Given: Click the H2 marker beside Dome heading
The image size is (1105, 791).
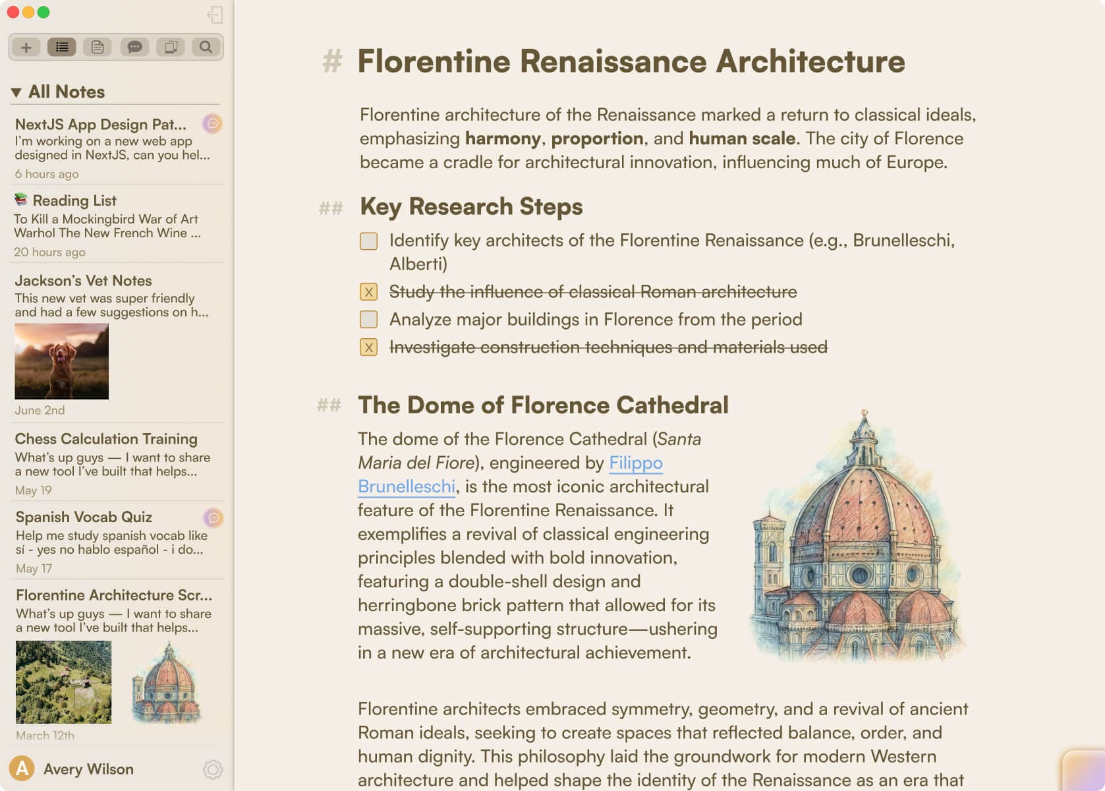Looking at the screenshot, I should click(x=329, y=405).
